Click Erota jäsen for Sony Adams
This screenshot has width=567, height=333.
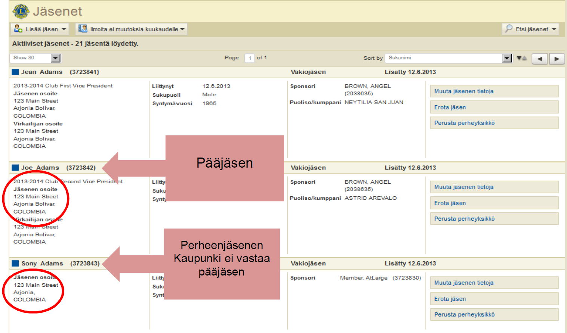(x=494, y=299)
